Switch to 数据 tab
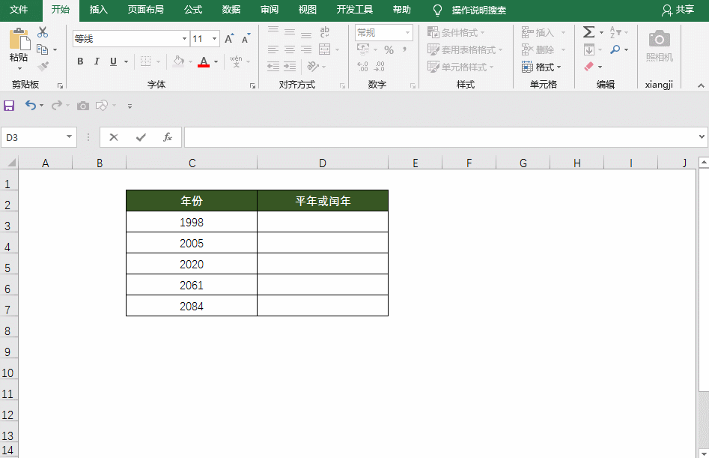Viewport: 709px width, 458px height. [x=231, y=10]
